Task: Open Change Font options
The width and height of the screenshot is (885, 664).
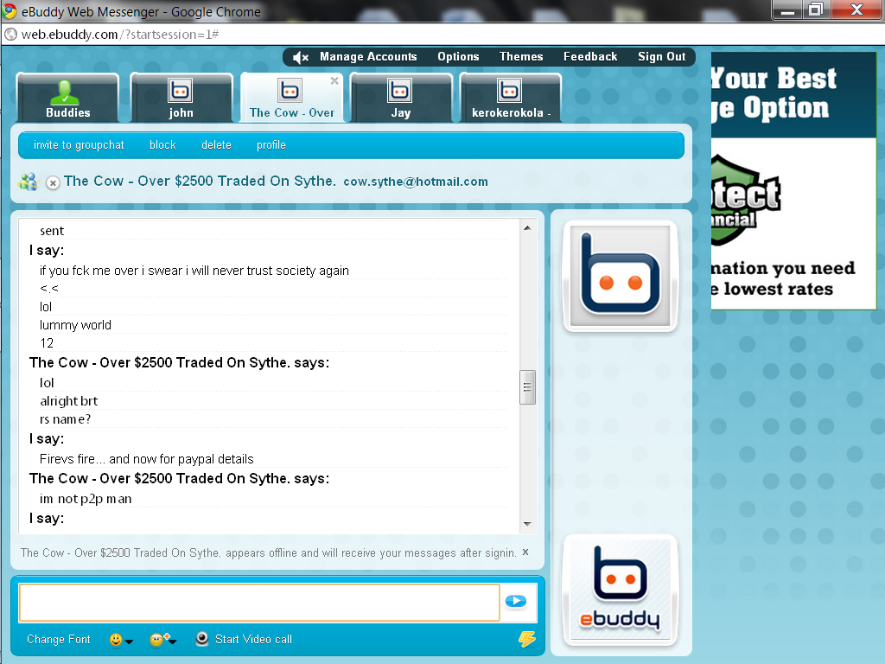Action: (x=59, y=639)
